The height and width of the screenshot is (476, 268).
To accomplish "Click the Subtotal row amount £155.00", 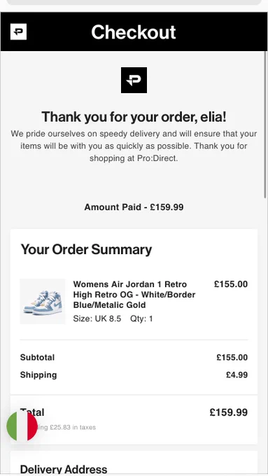I will pos(232,357).
